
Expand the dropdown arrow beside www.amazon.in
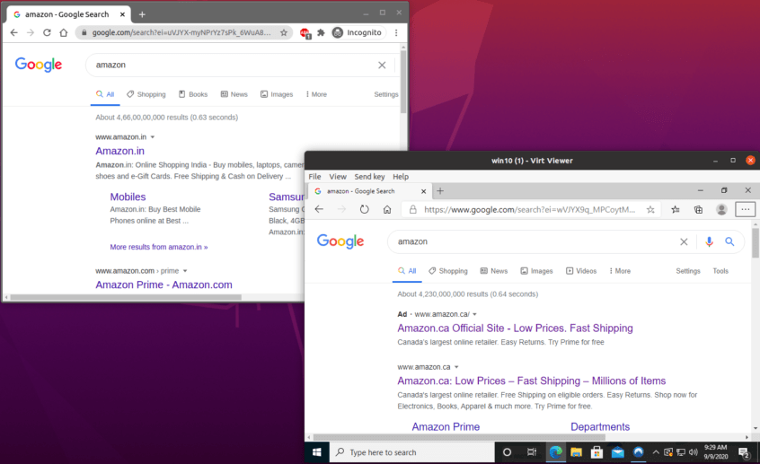[x=153, y=136]
